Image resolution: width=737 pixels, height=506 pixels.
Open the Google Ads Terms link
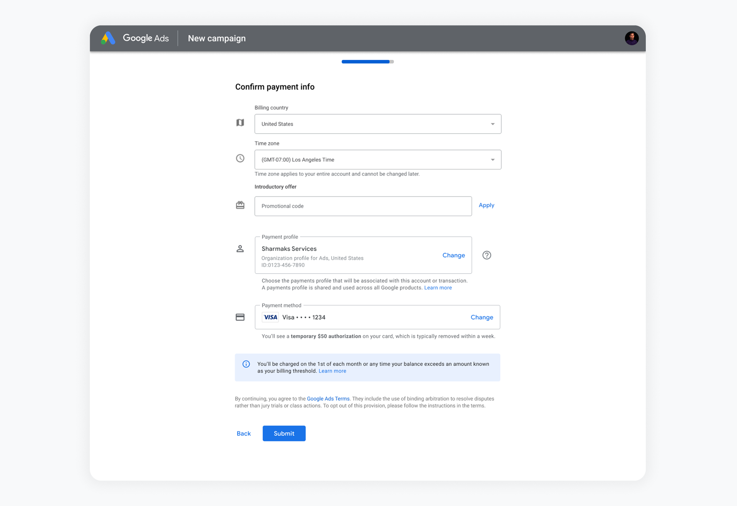point(328,399)
